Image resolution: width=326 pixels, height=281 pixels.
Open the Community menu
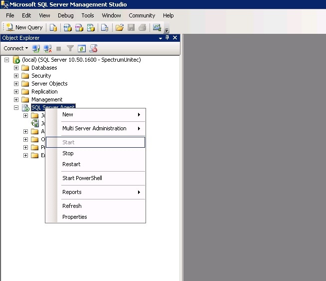click(142, 15)
